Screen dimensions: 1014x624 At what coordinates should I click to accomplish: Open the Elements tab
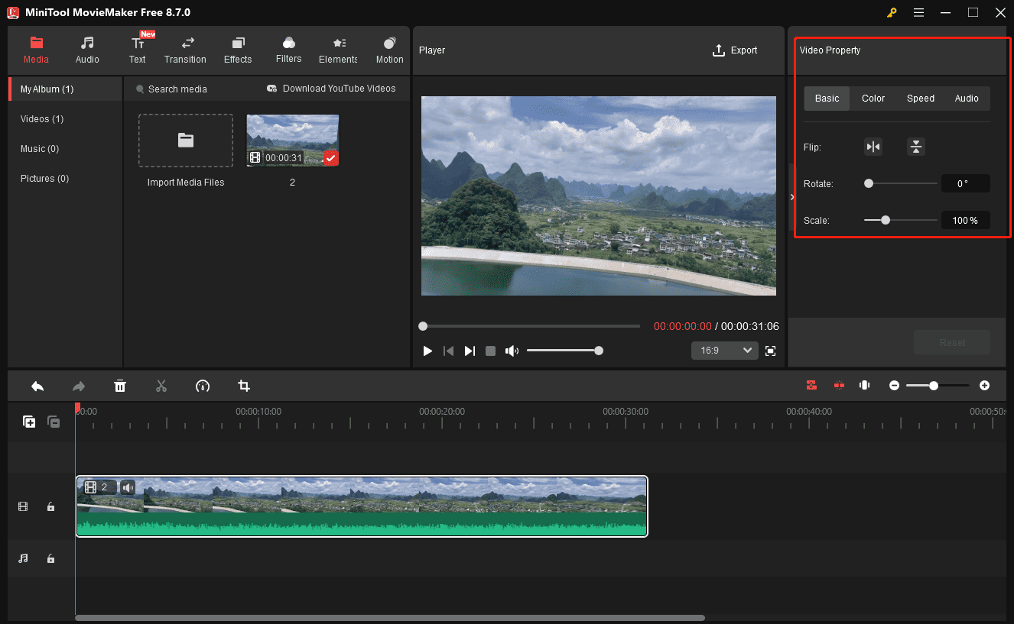point(338,50)
